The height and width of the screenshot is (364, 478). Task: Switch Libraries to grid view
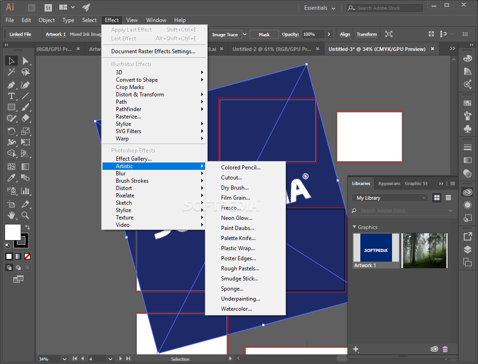(437, 198)
